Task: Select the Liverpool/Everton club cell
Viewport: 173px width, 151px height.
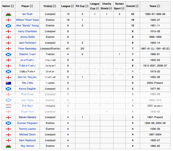Action: pos(50,49)
